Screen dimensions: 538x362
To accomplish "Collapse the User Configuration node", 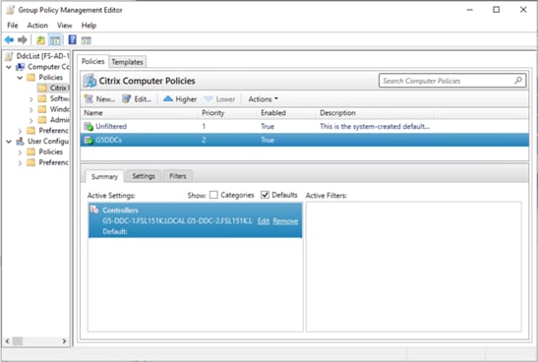I will 9,142.
